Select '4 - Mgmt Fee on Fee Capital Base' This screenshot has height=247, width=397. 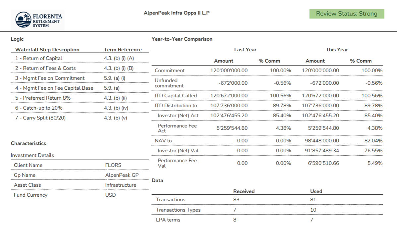click(54, 88)
